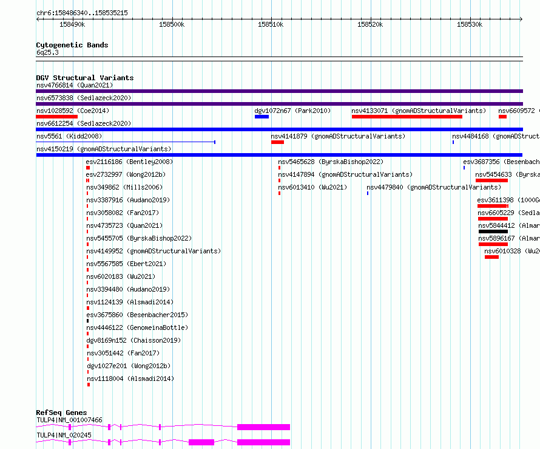This screenshot has width=540, height=449.
Task: Open esv2116186 (Bentley2008) variant
Action: coord(129,162)
